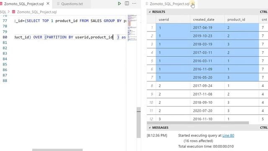Click the editor horizontal scrollbar
The width and height of the screenshot is (268, 151).
pos(57,150)
